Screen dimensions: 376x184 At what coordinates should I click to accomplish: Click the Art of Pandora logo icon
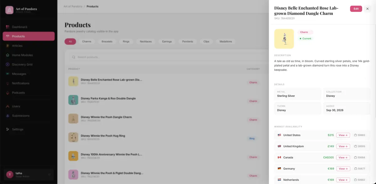9,10
